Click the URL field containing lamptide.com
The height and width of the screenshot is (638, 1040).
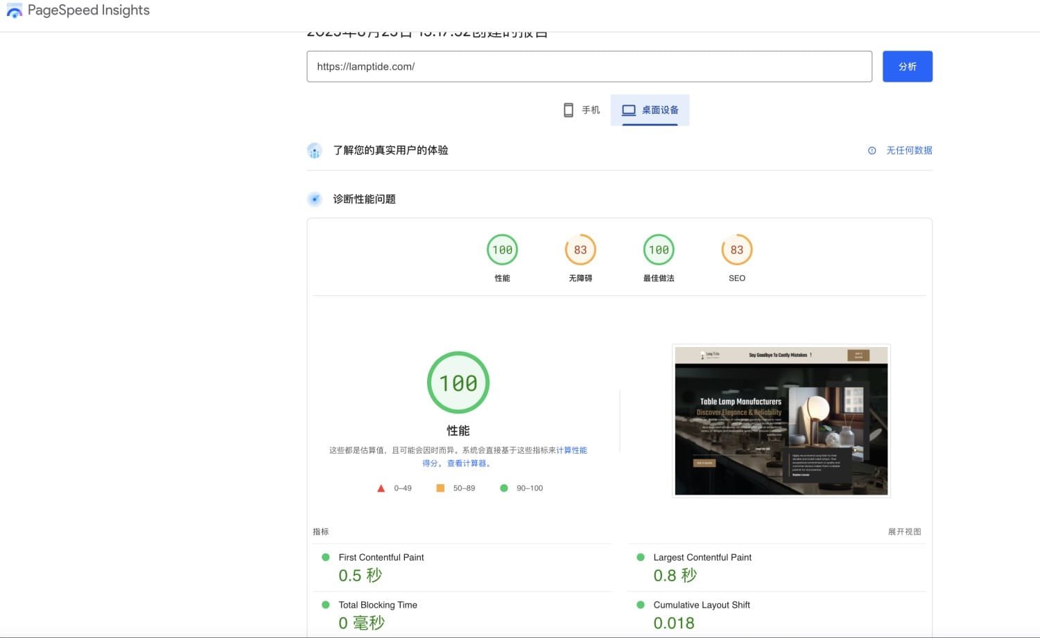tap(589, 67)
